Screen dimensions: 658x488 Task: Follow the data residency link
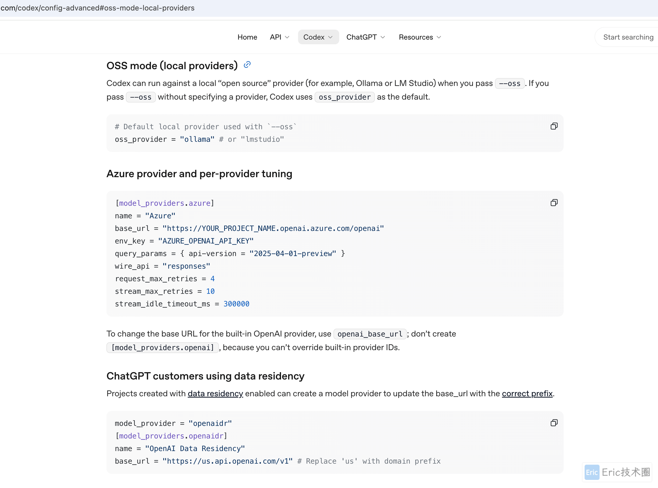215,394
